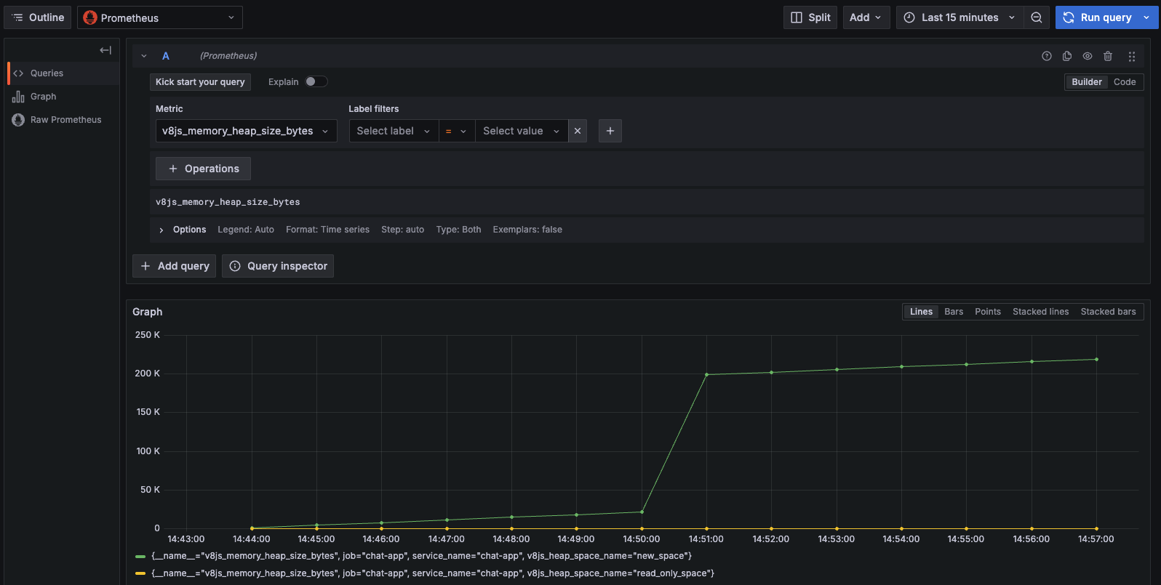Click the Run query button
The height and width of the screenshot is (585, 1161).
[1098, 17]
